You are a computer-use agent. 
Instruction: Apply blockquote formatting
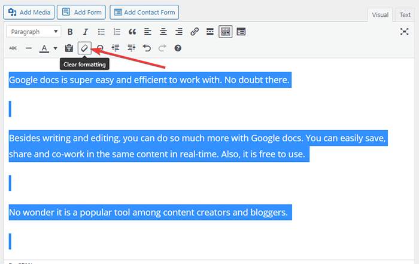pyautogui.click(x=132, y=32)
